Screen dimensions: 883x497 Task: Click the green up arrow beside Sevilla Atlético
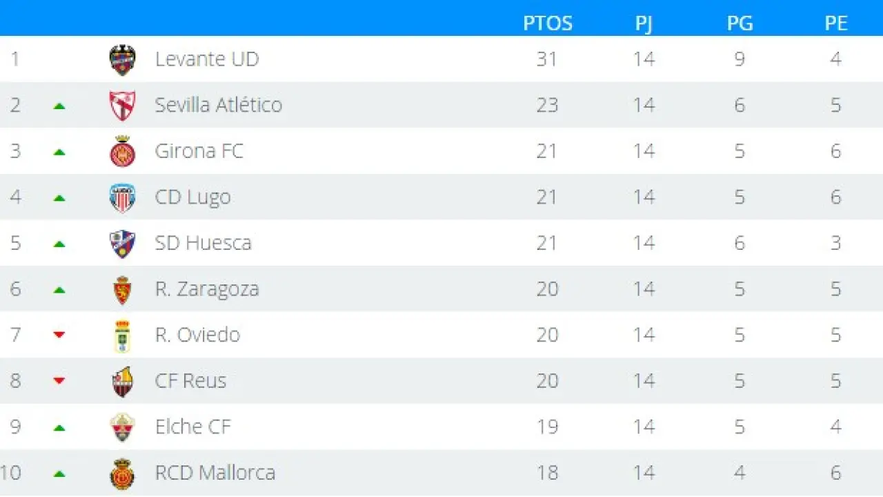click(59, 106)
